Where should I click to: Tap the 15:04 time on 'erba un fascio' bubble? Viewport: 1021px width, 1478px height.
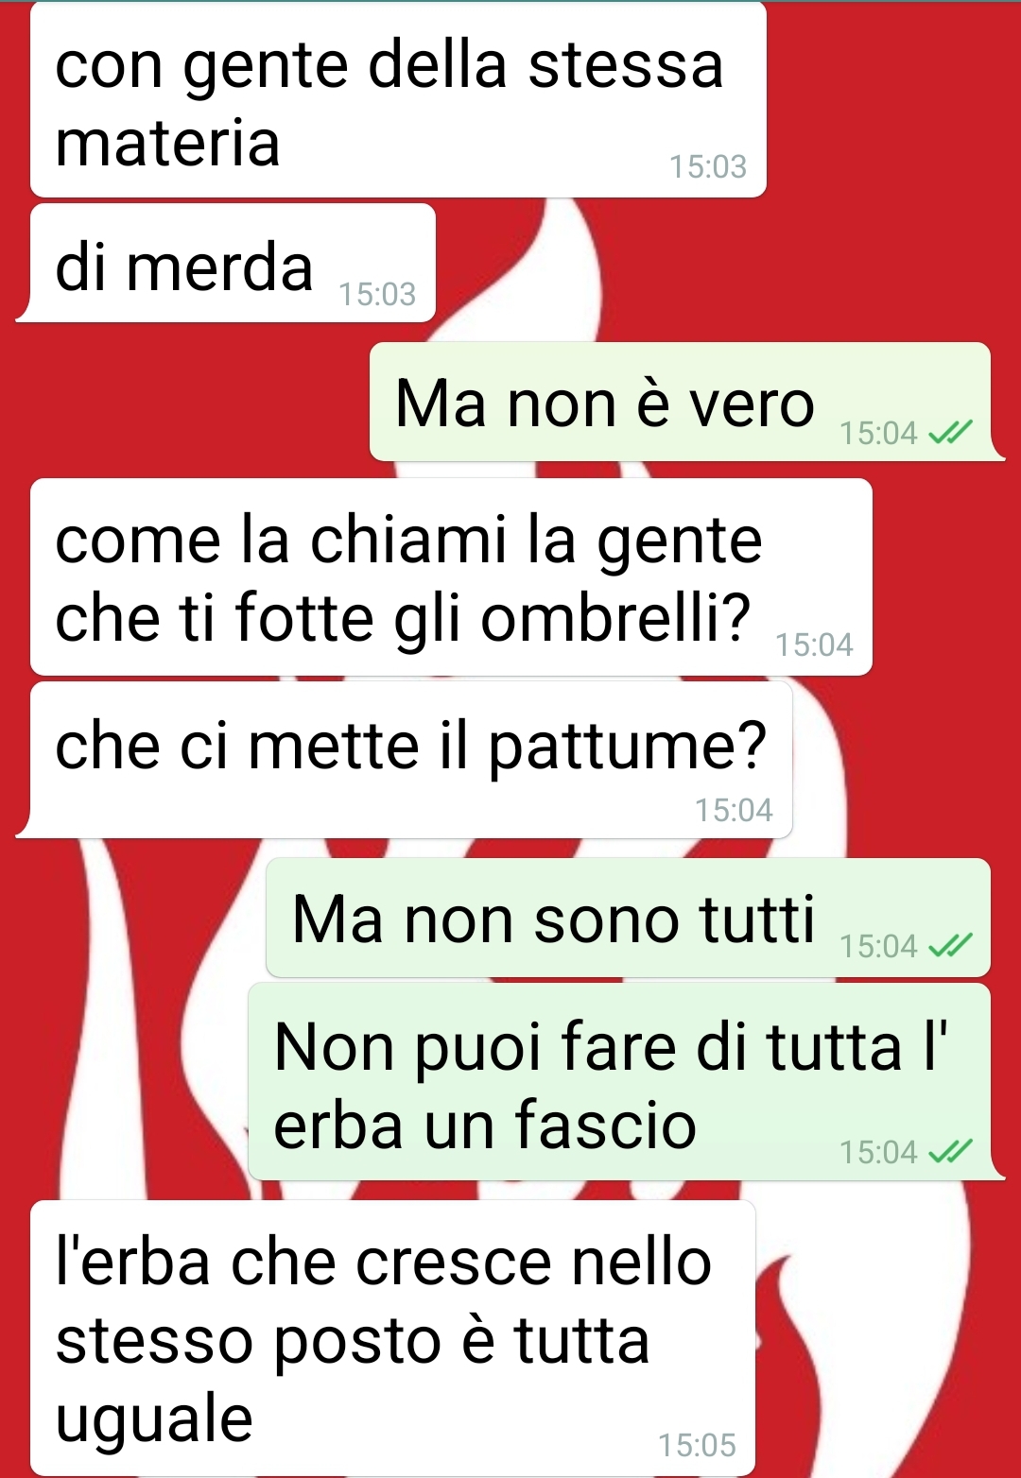click(878, 1152)
